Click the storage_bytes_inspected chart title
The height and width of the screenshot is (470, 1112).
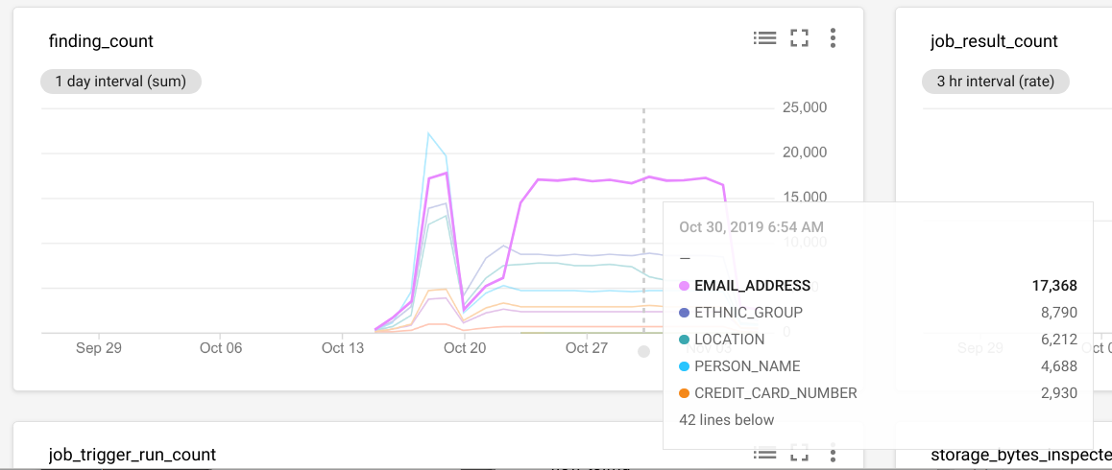coord(1020,455)
